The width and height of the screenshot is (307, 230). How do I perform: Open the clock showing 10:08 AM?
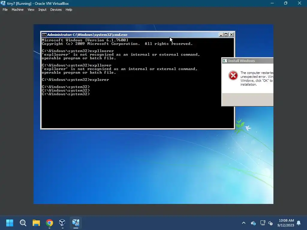coord(286,223)
